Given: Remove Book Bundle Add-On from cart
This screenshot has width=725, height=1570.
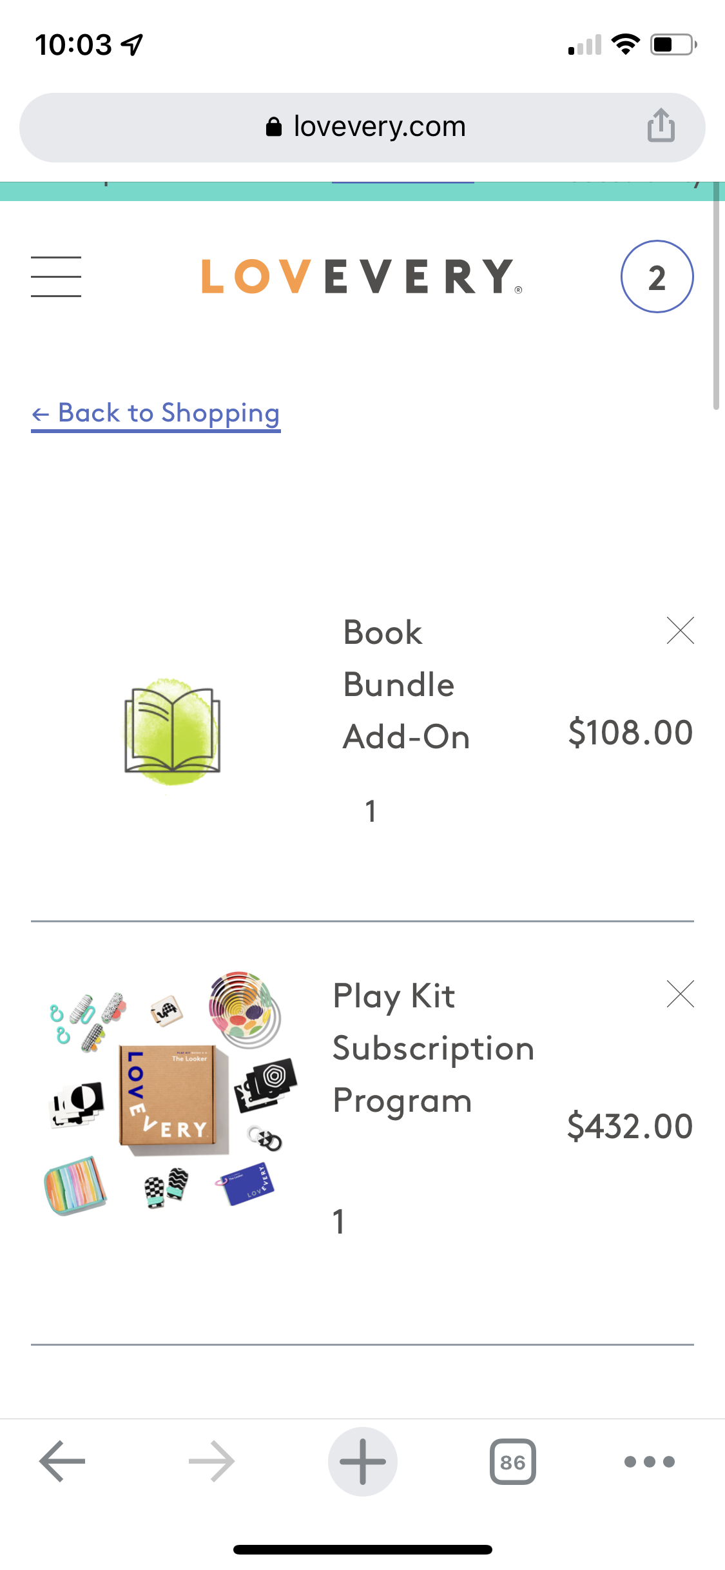Looking at the screenshot, I should 680,631.
